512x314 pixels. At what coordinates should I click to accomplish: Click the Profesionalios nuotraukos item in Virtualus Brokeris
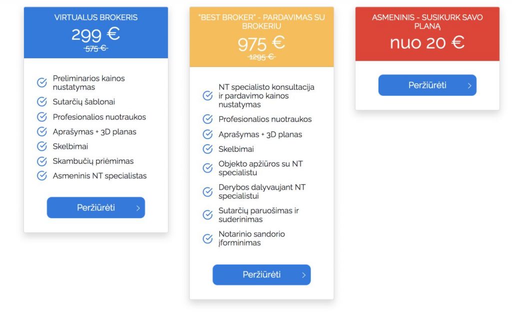tap(99, 117)
